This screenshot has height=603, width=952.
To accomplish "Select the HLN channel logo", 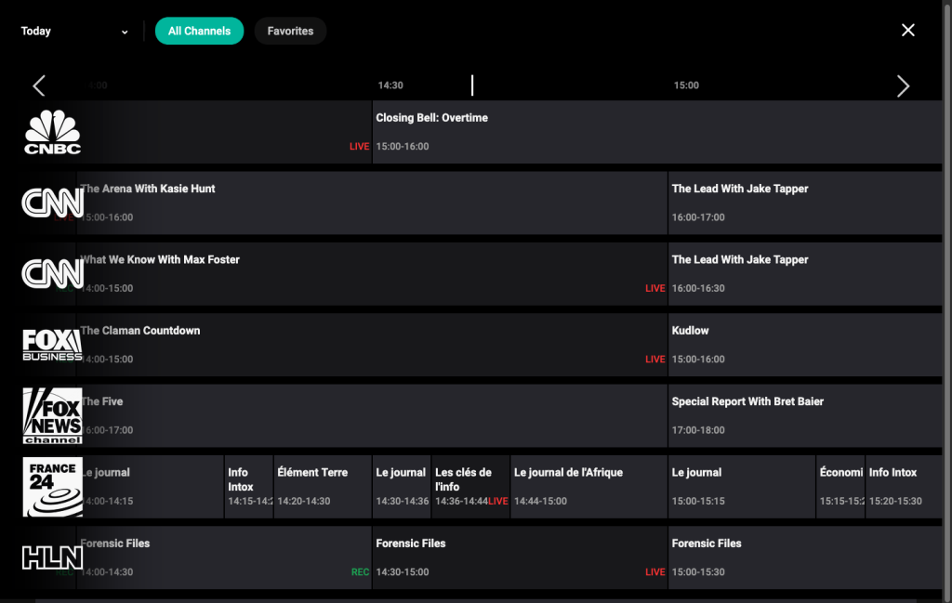I will pos(52,557).
